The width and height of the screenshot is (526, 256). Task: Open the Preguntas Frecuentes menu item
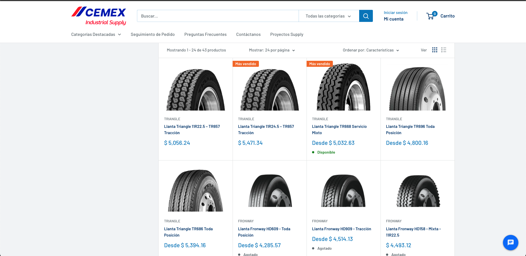[x=205, y=34]
